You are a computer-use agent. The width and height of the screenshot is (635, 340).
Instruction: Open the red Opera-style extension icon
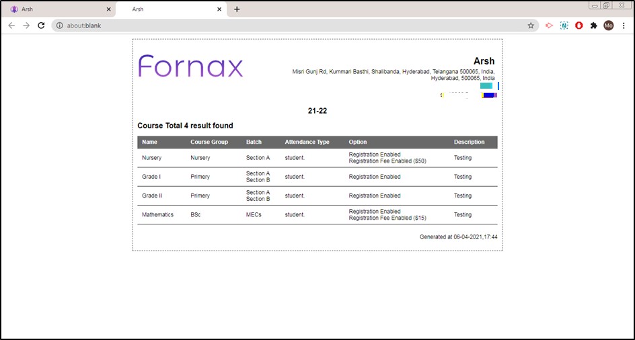[x=579, y=26]
